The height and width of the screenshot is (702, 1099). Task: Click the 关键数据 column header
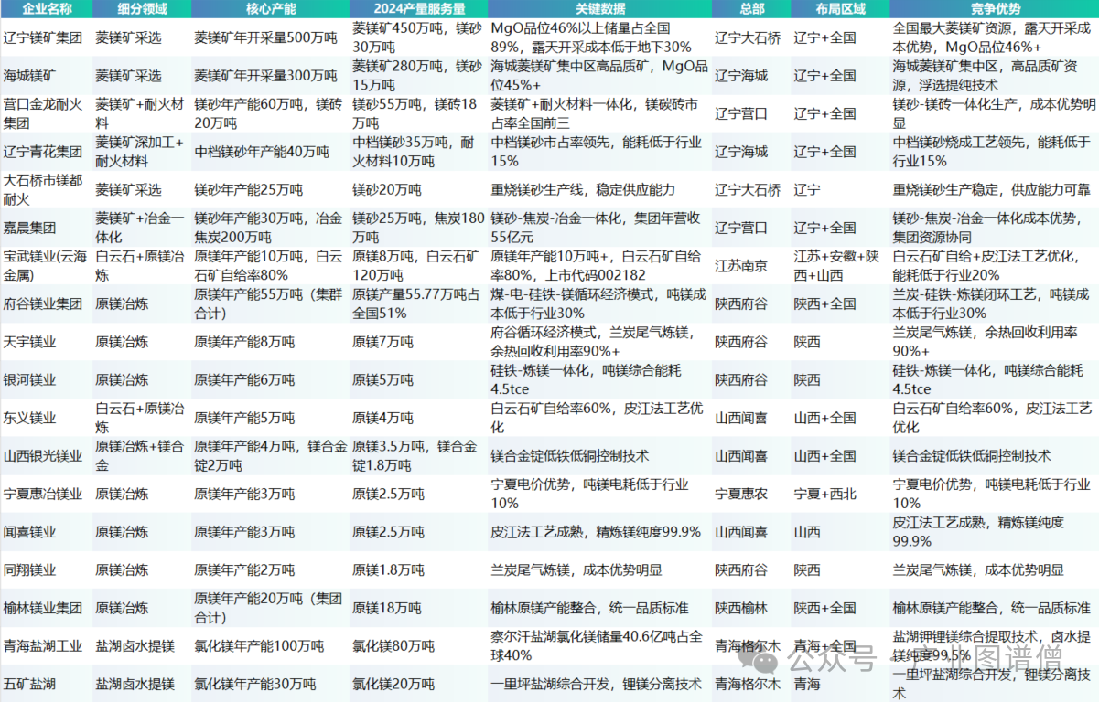pos(600,9)
